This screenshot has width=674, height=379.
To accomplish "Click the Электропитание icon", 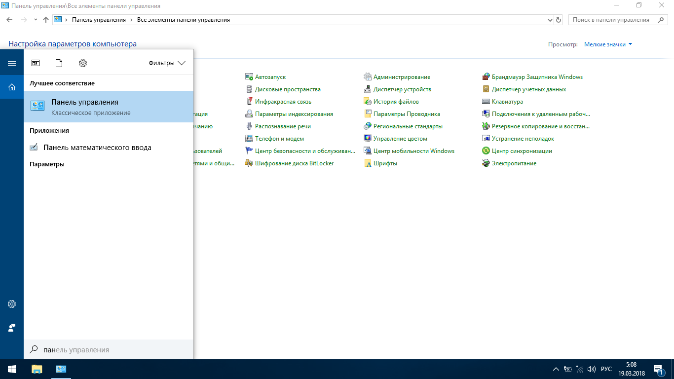I will pyautogui.click(x=486, y=163).
